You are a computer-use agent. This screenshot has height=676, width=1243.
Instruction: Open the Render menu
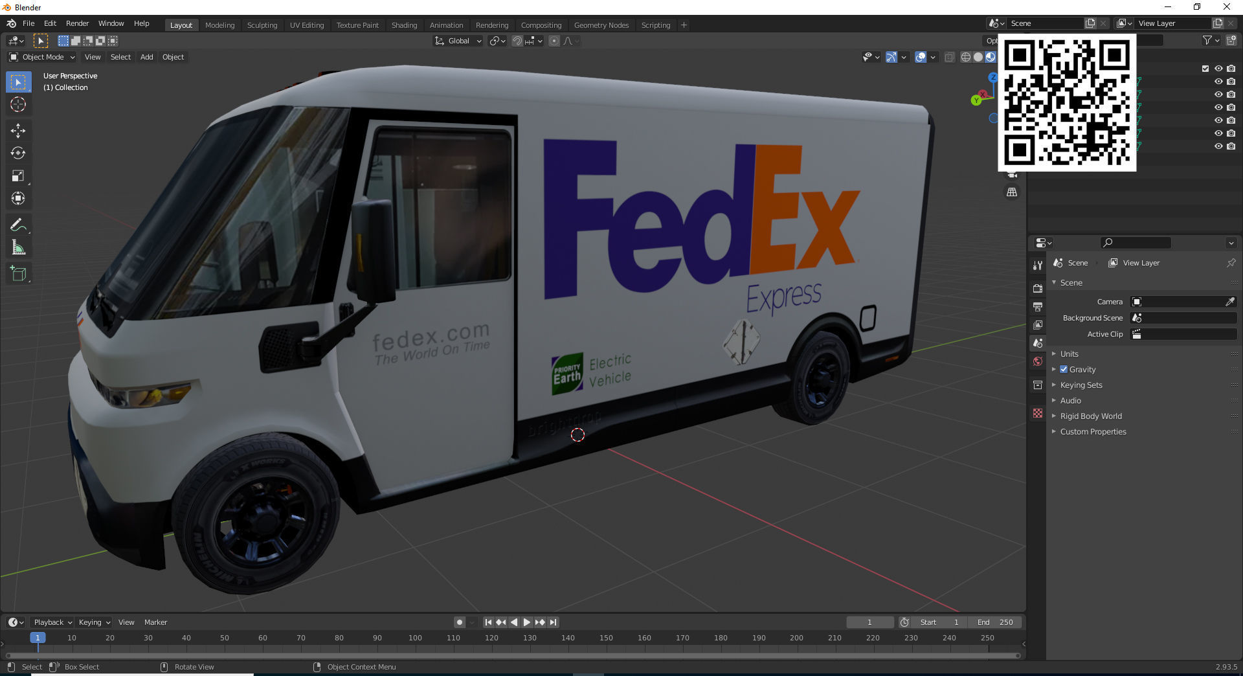point(77,23)
